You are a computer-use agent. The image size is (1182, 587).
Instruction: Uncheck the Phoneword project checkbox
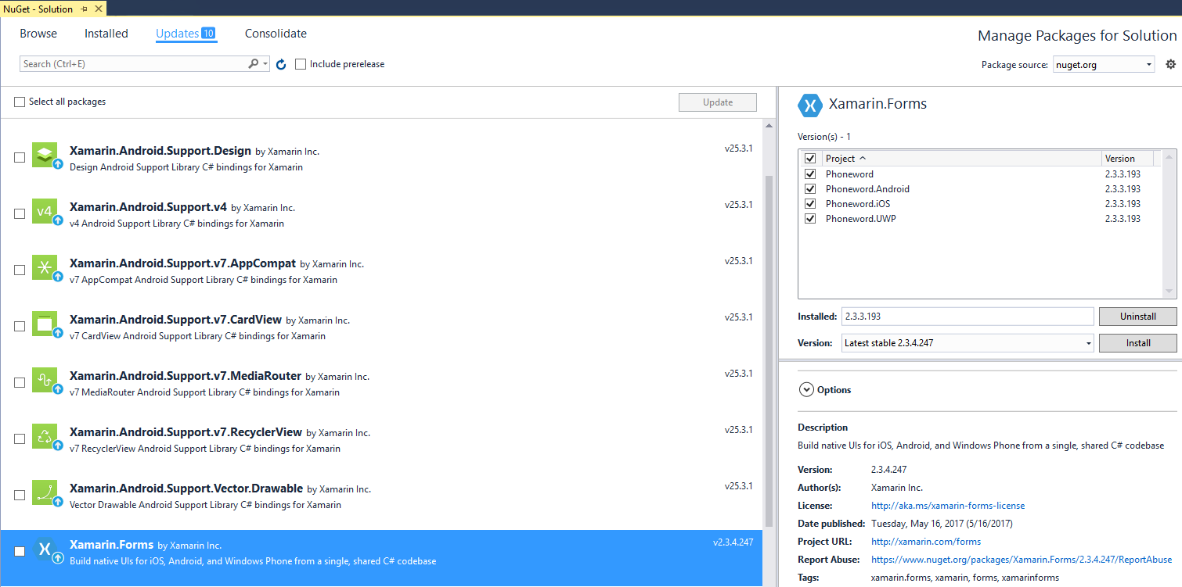click(810, 174)
